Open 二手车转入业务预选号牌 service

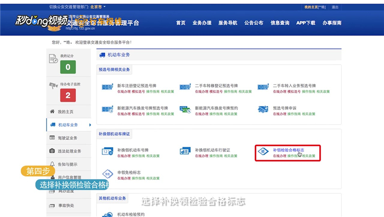click(x=295, y=86)
